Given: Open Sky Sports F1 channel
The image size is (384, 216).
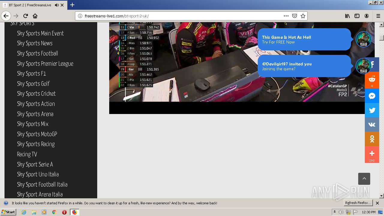Looking at the screenshot, I should point(31,73).
